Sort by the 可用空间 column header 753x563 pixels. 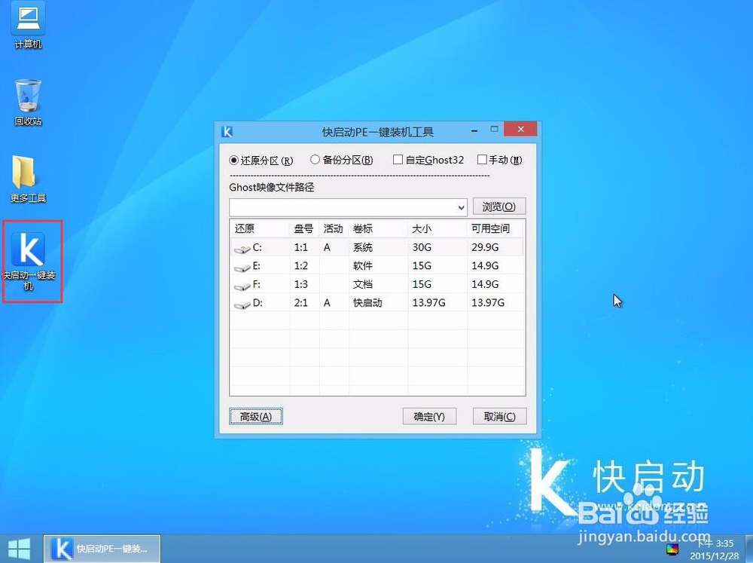pyautogui.click(x=495, y=229)
